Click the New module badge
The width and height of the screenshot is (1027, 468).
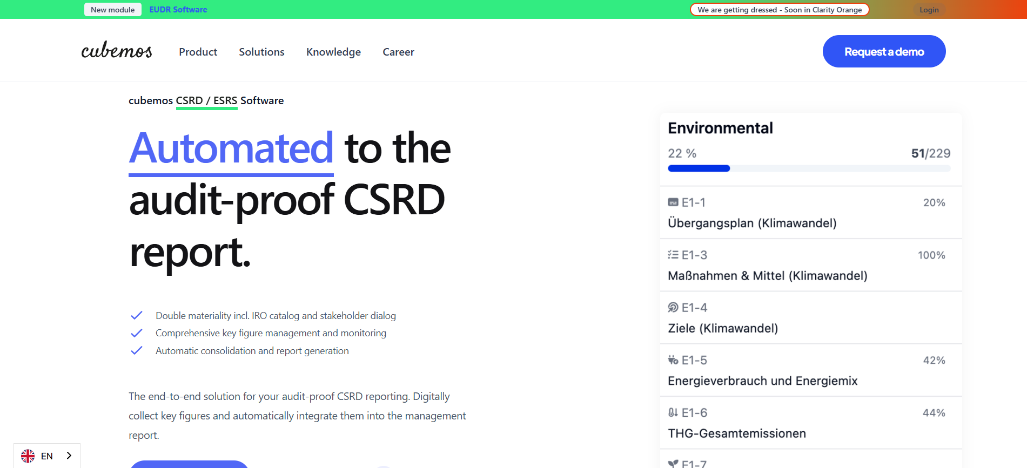click(113, 10)
